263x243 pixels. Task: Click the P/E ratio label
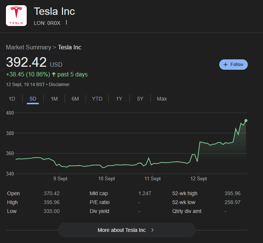click(x=100, y=202)
